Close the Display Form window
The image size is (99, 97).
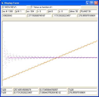(x=96, y=3)
